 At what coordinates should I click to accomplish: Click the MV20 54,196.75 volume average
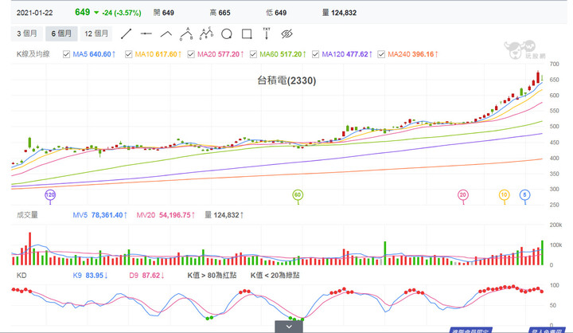click(x=166, y=215)
